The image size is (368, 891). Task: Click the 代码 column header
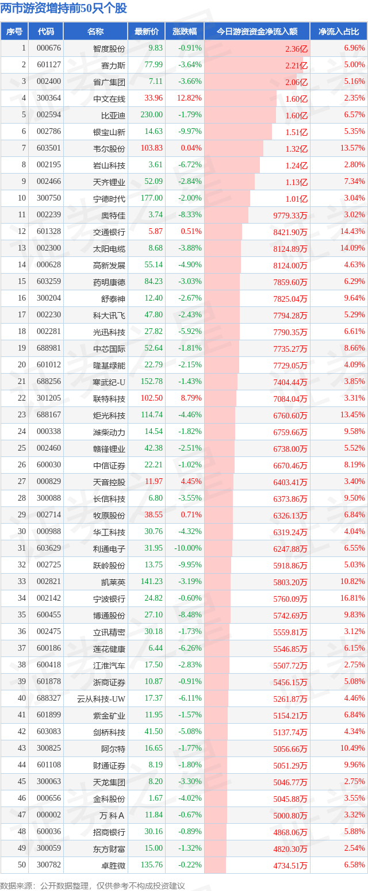coord(46,32)
